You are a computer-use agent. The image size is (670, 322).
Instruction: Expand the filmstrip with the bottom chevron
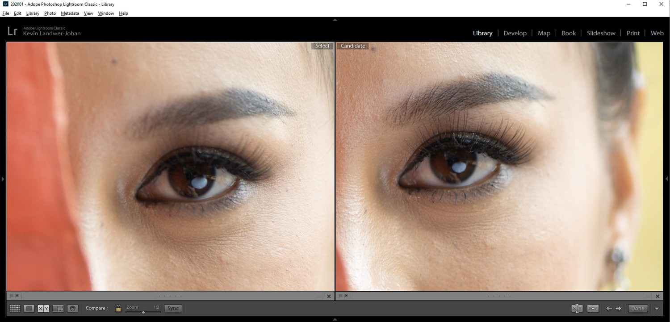[x=335, y=319]
